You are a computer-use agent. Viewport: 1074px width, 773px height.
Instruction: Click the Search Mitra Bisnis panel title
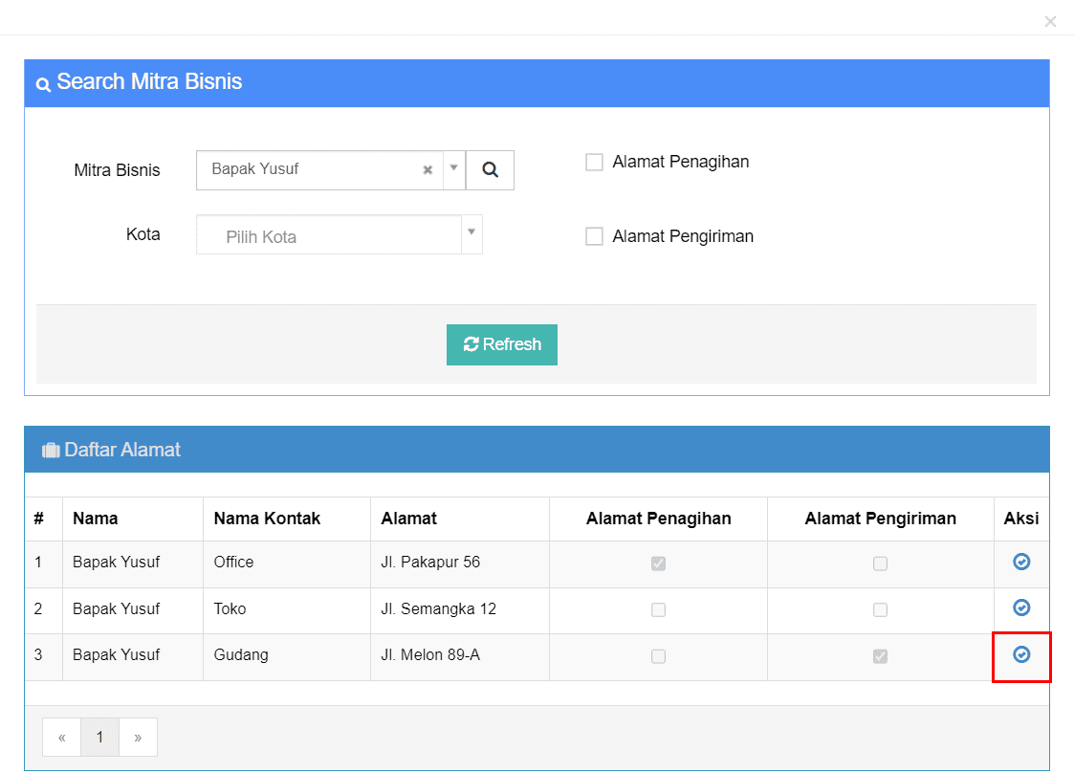pos(149,81)
